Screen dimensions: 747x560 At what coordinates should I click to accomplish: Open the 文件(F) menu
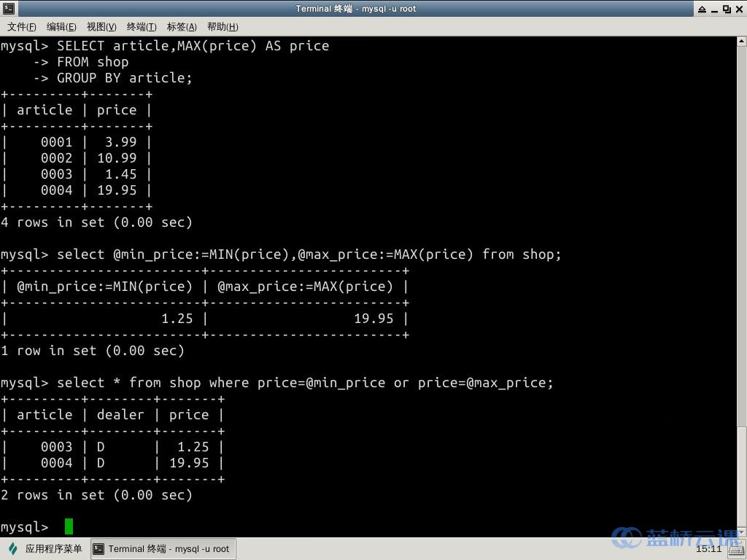(22, 27)
